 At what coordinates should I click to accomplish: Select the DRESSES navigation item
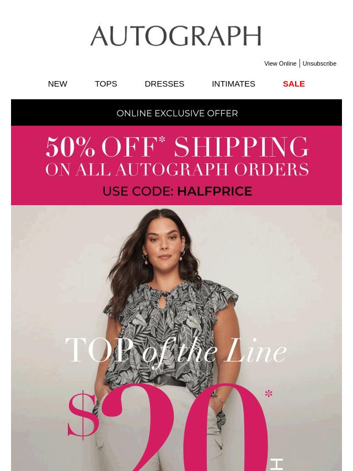click(x=164, y=84)
